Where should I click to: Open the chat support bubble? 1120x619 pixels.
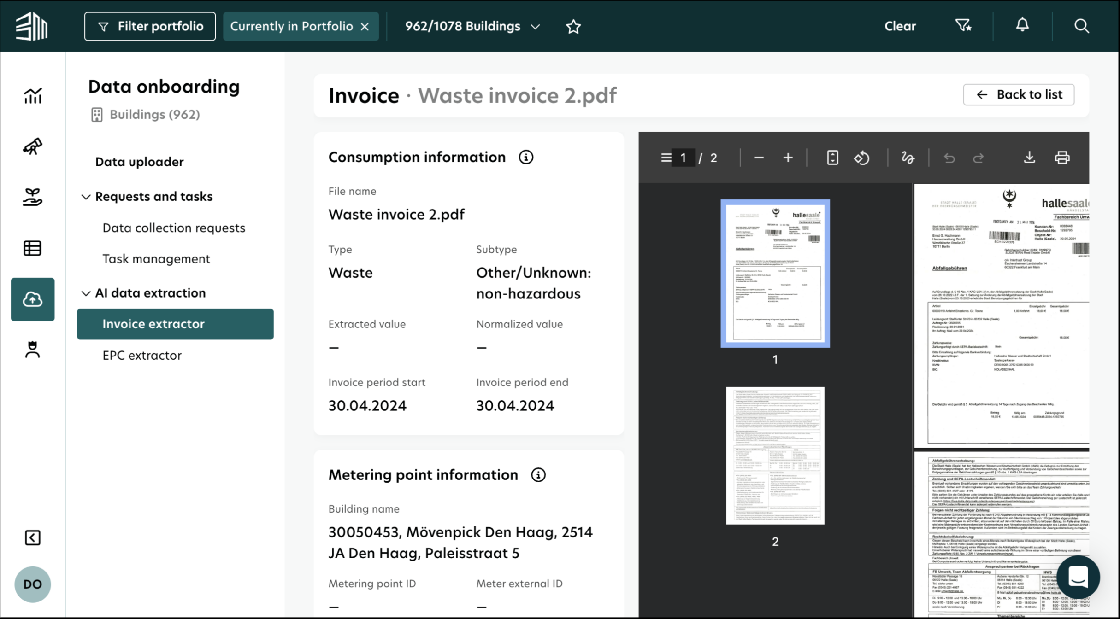point(1078,577)
